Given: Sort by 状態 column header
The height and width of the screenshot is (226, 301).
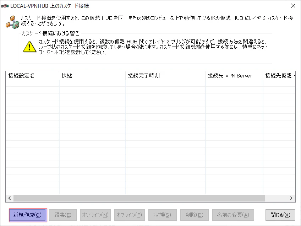Looking at the screenshot, I should (92, 76).
